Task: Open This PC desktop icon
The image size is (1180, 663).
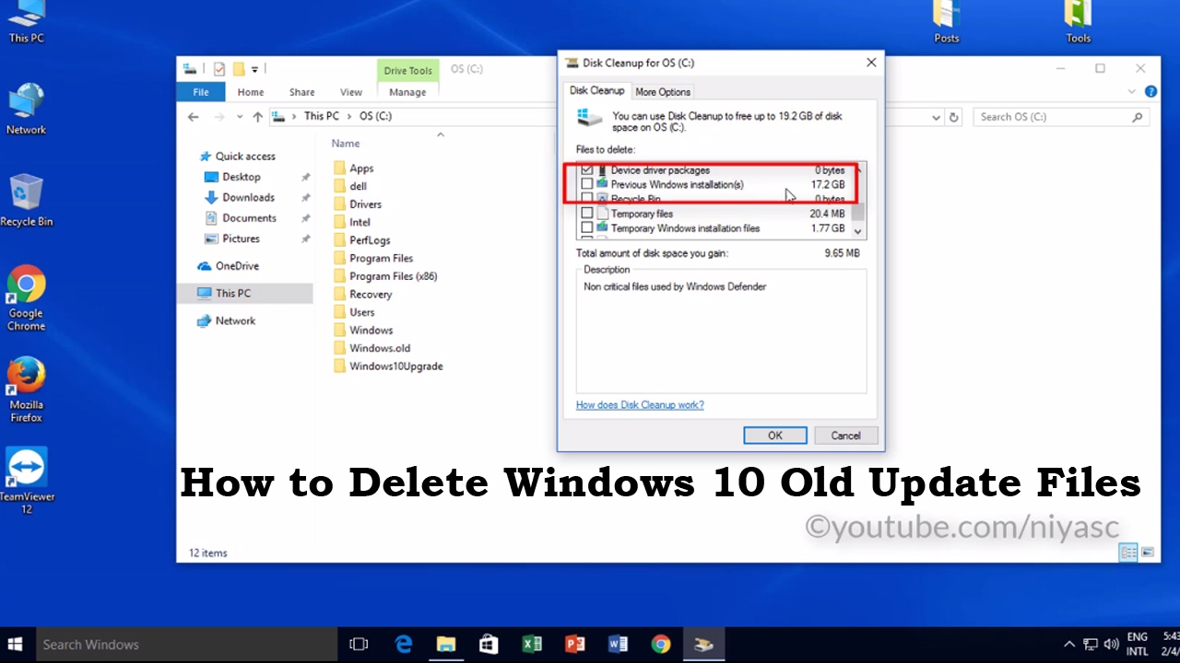Action: coord(26,21)
